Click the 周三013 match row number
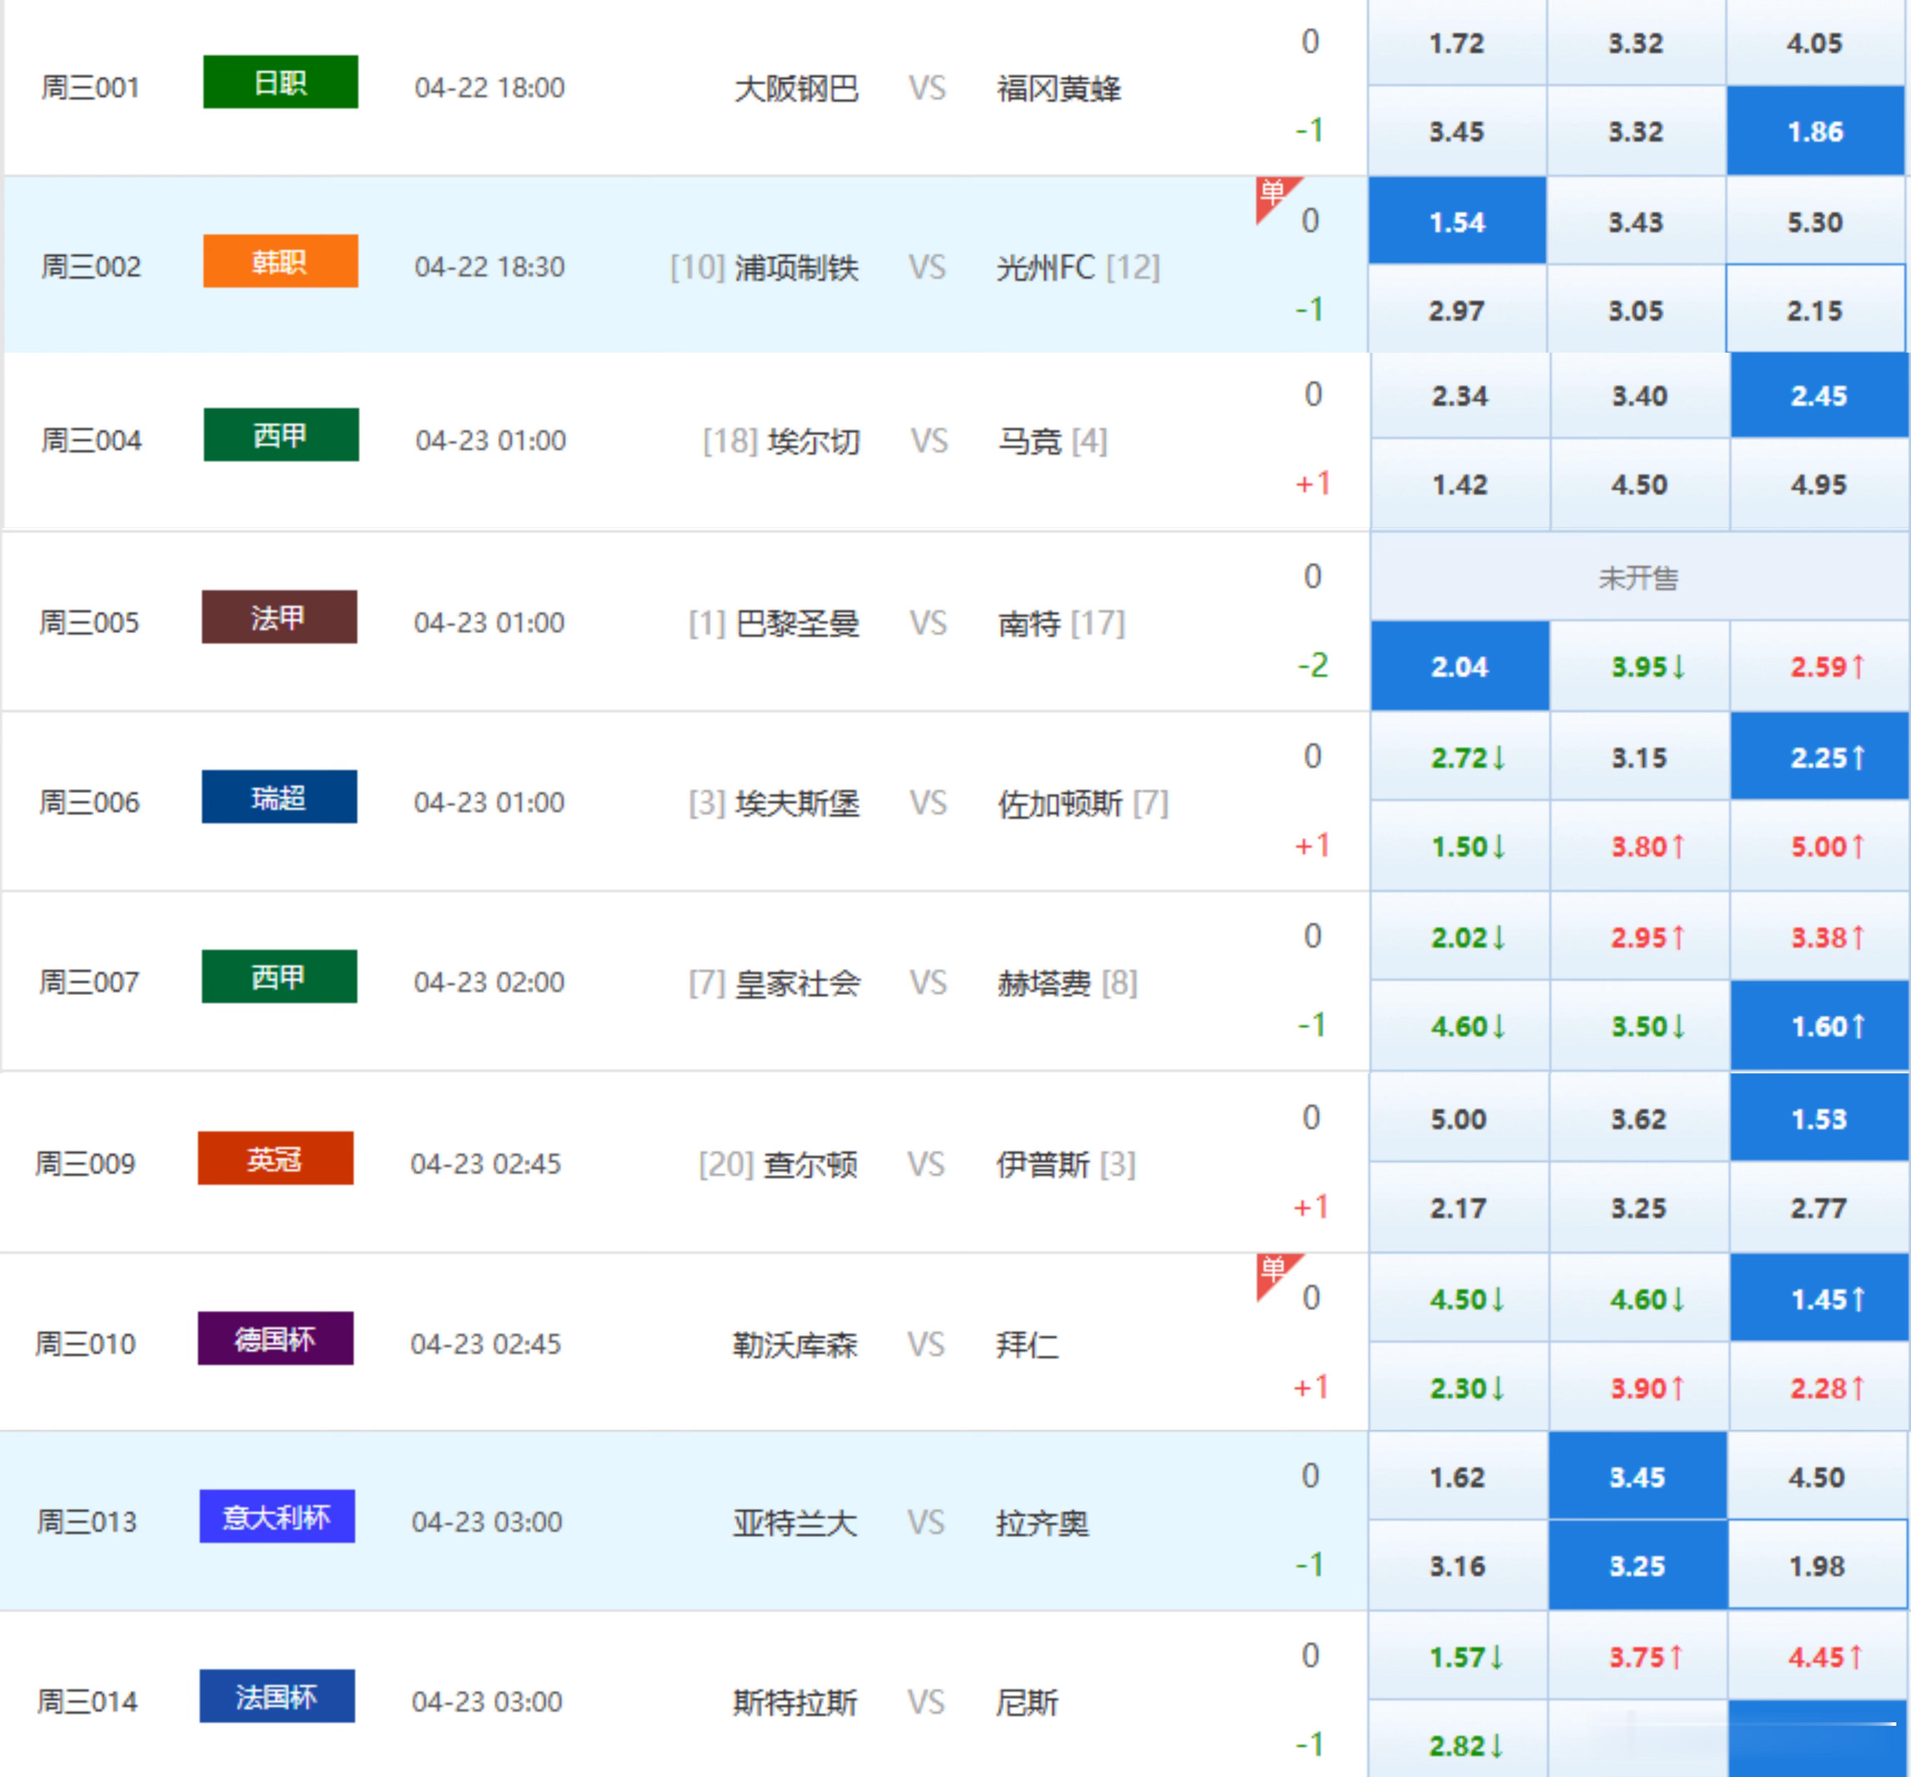 (87, 1521)
